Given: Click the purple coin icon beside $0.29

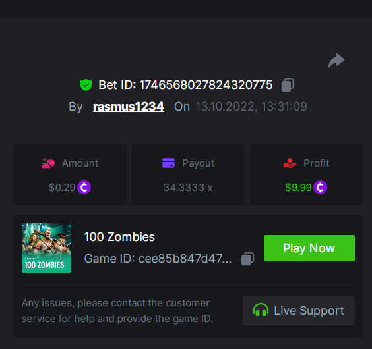Looking at the screenshot, I should [84, 188].
